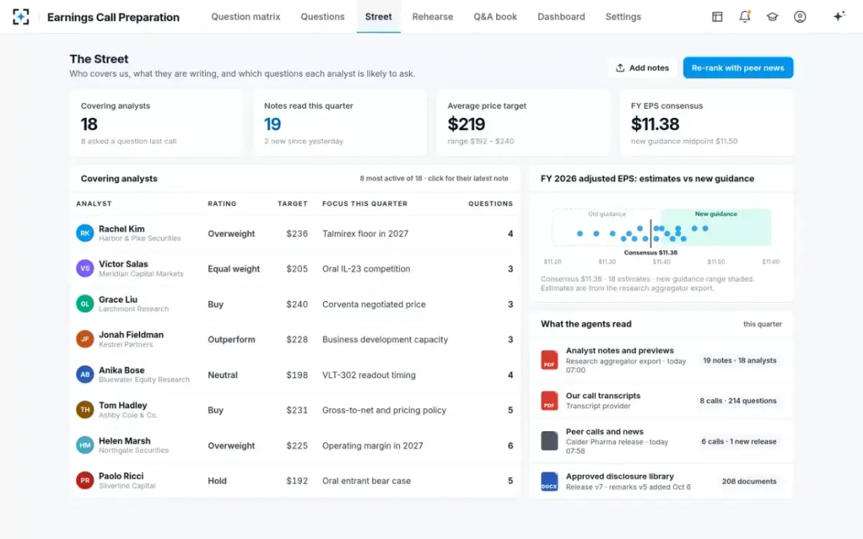Image resolution: width=863 pixels, height=539 pixels.
Task: Open the Settings tab
Action: (x=624, y=17)
